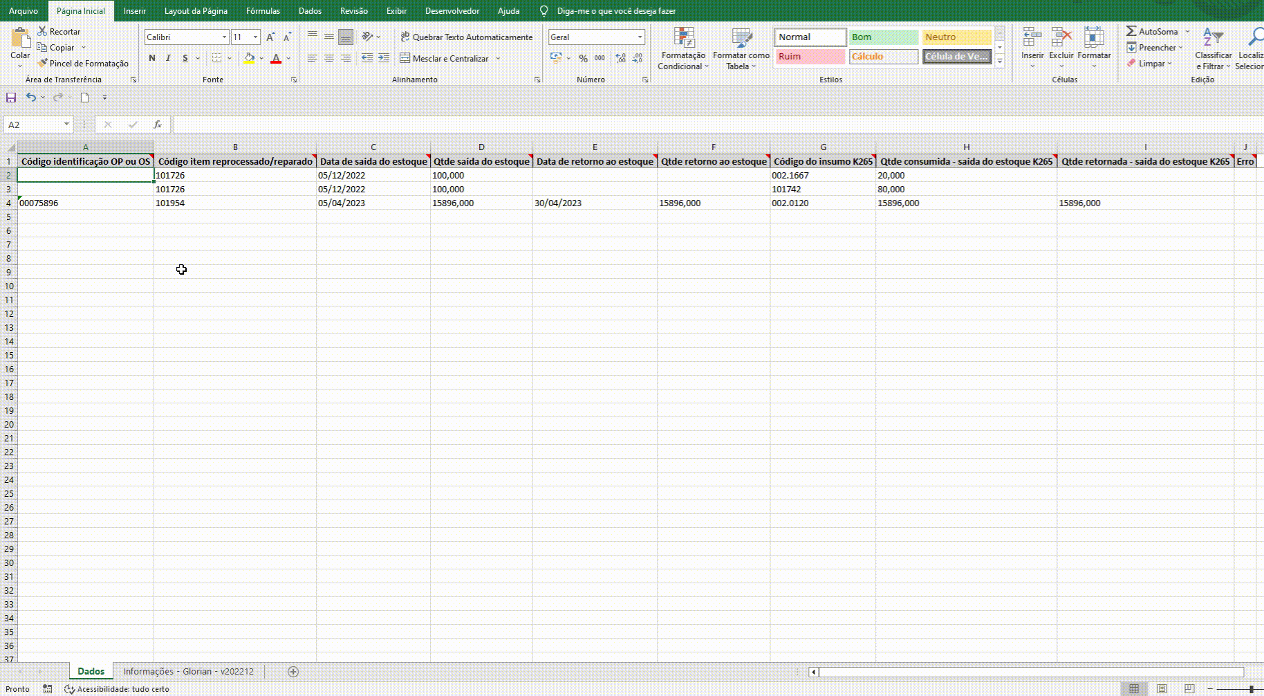Image resolution: width=1264 pixels, height=696 pixels.
Task: Click the Format Painter brush icon
Action: 42,64
